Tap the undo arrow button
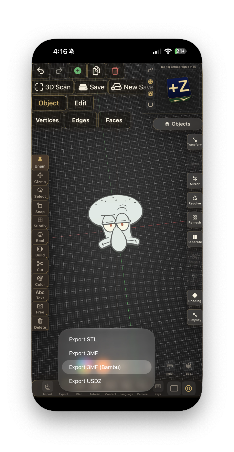Viewport: 234px width, 452px height. (x=41, y=71)
